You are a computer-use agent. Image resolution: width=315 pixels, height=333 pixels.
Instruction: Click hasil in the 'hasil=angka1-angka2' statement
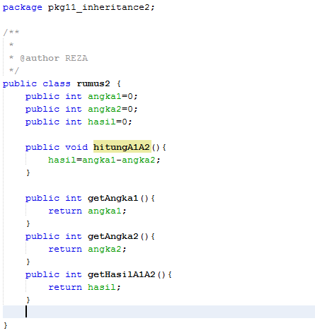(62, 160)
